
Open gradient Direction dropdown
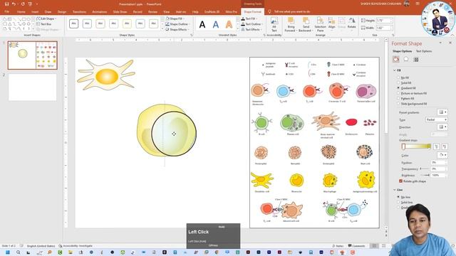[442, 127]
